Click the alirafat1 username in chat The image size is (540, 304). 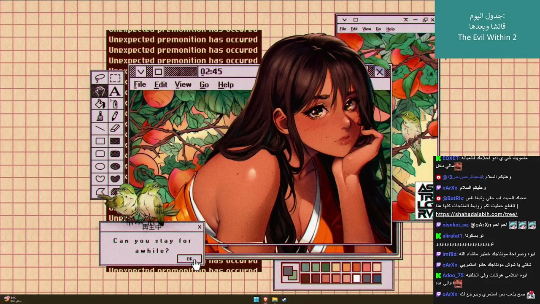point(453,236)
